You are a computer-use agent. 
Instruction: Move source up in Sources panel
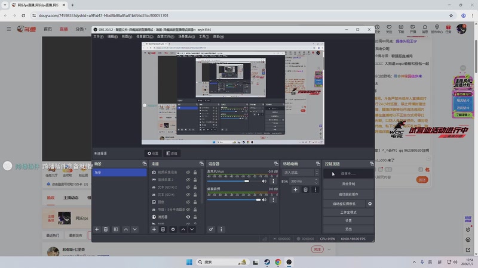pyautogui.click(x=183, y=229)
